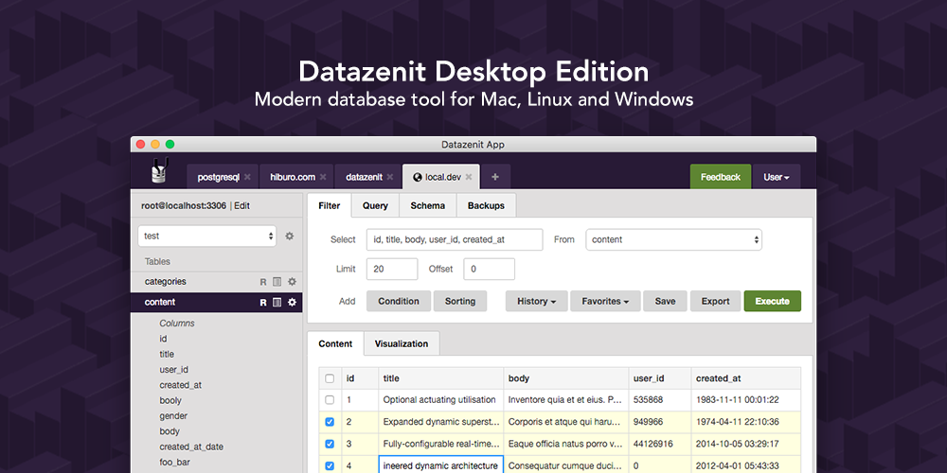Uncheck the checkbox for row 3
The image size is (947, 473).
(x=330, y=444)
